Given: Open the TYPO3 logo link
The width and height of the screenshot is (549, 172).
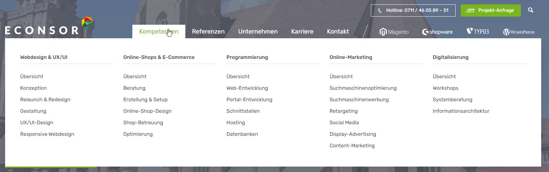Looking at the screenshot, I should [478, 31].
